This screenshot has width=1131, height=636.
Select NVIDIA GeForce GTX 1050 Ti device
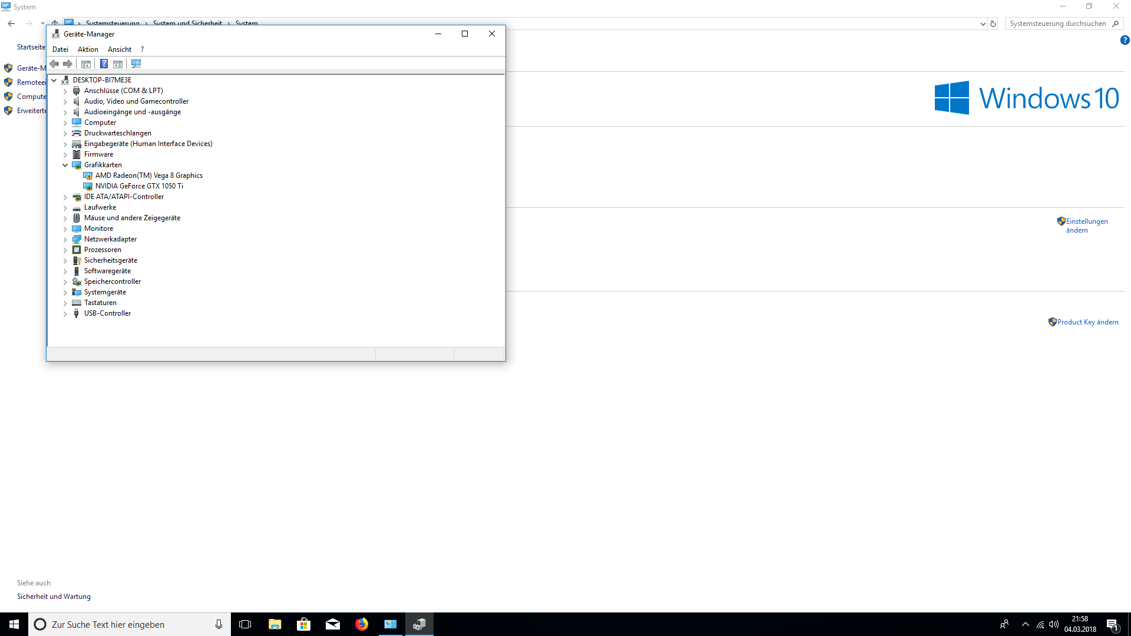point(139,186)
